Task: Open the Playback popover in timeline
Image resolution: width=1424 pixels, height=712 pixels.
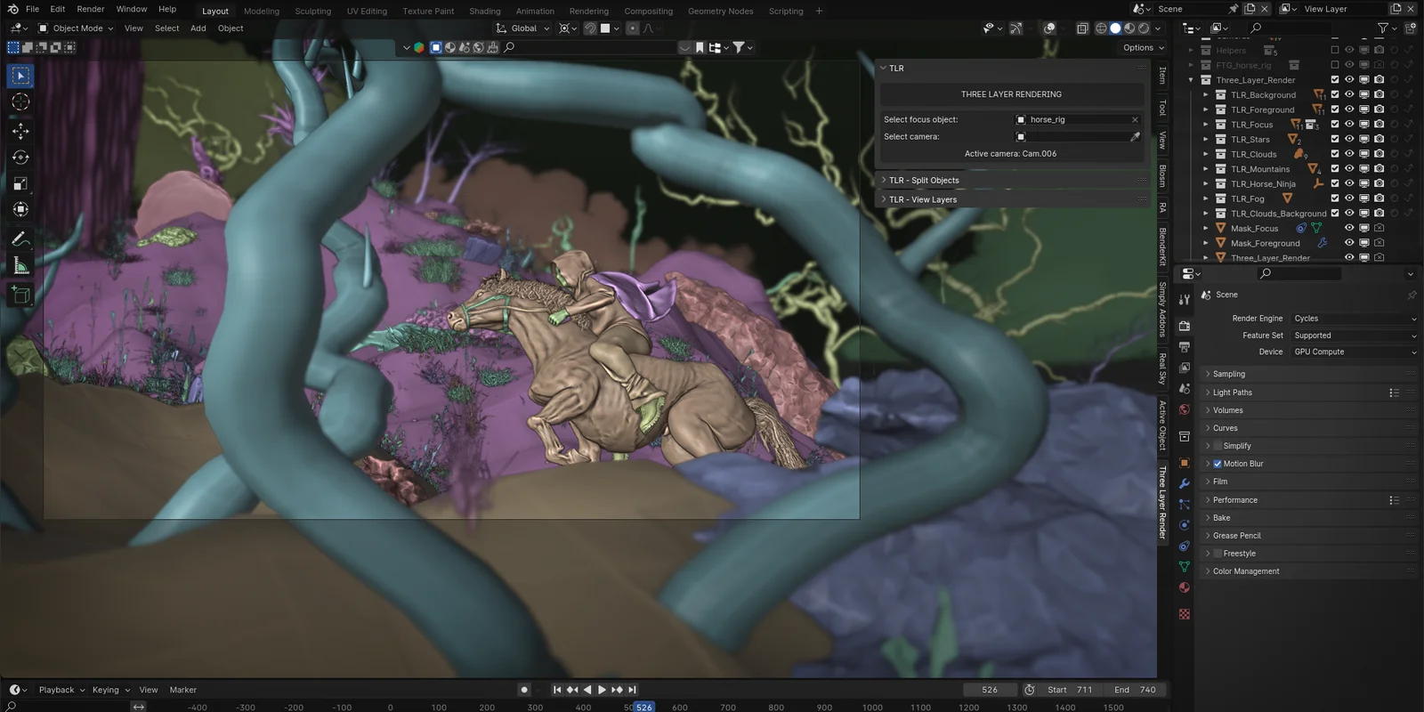Action: (x=61, y=690)
